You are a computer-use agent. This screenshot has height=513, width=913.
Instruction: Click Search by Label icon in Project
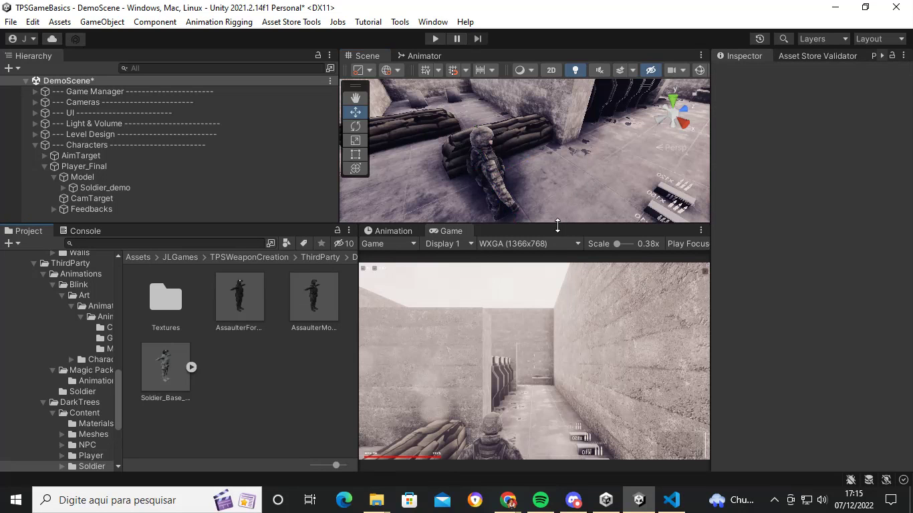pos(303,243)
